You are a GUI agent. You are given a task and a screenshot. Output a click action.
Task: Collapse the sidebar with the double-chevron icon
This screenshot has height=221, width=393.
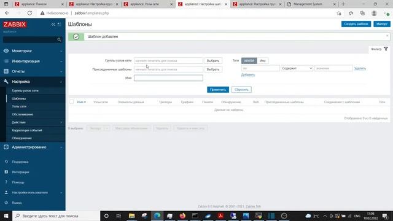pos(53,25)
